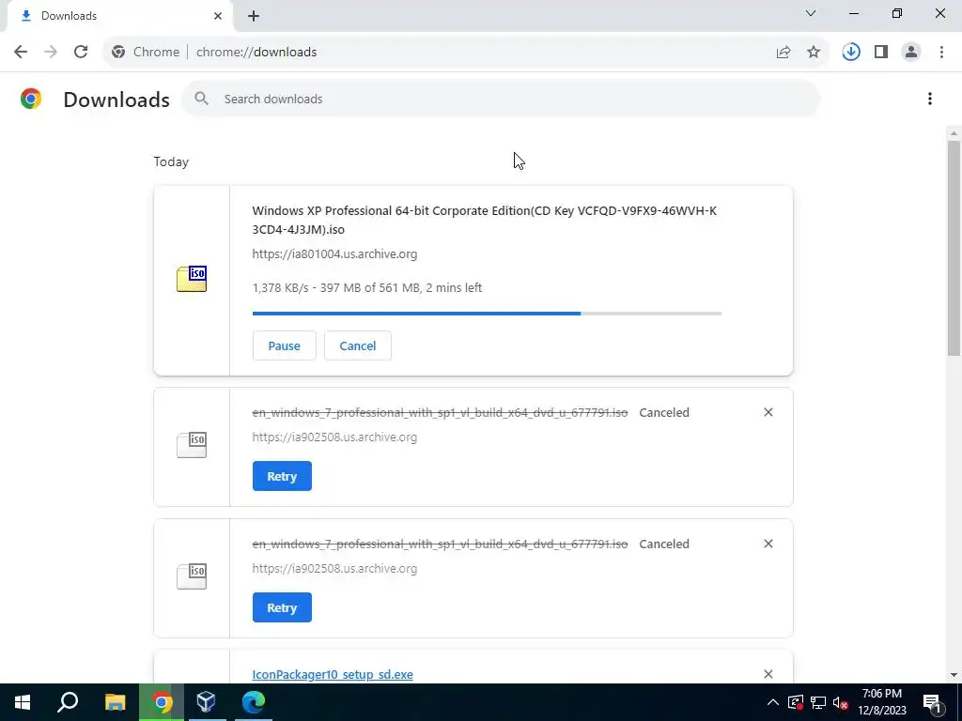The width and height of the screenshot is (962, 721).
Task: Pause the Windows XP ISO download
Action: pyautogui.click(x=284, y=345)
